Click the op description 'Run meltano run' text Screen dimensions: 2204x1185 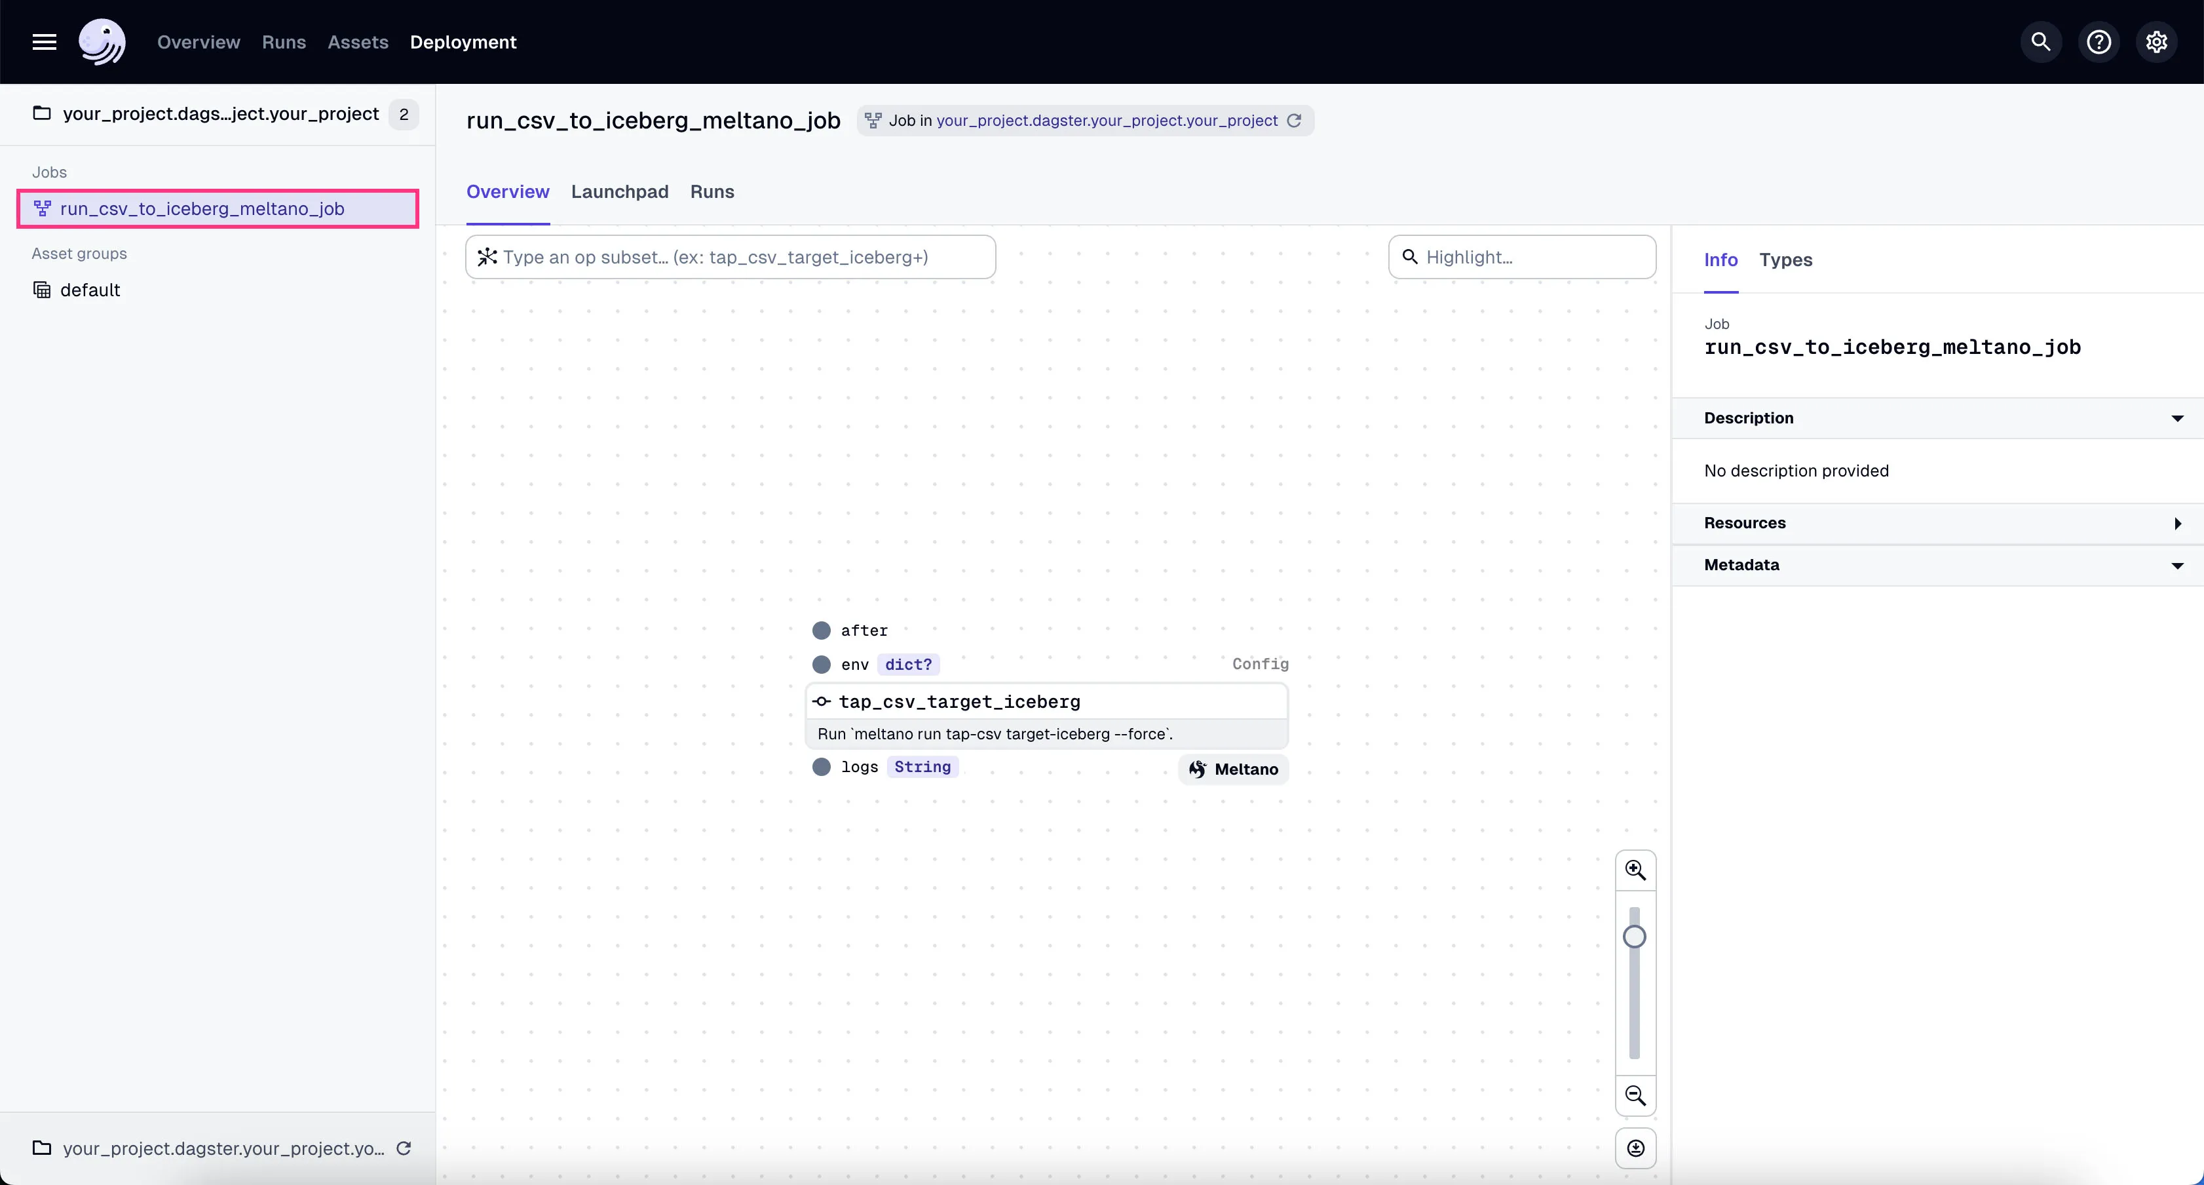tap(995, 734)
